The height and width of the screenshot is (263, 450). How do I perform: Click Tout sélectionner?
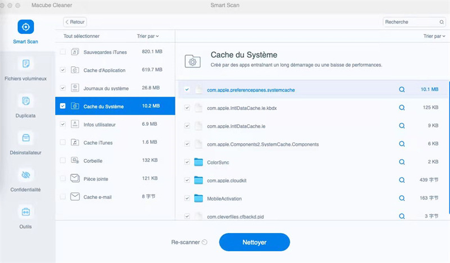click(82, 36)
